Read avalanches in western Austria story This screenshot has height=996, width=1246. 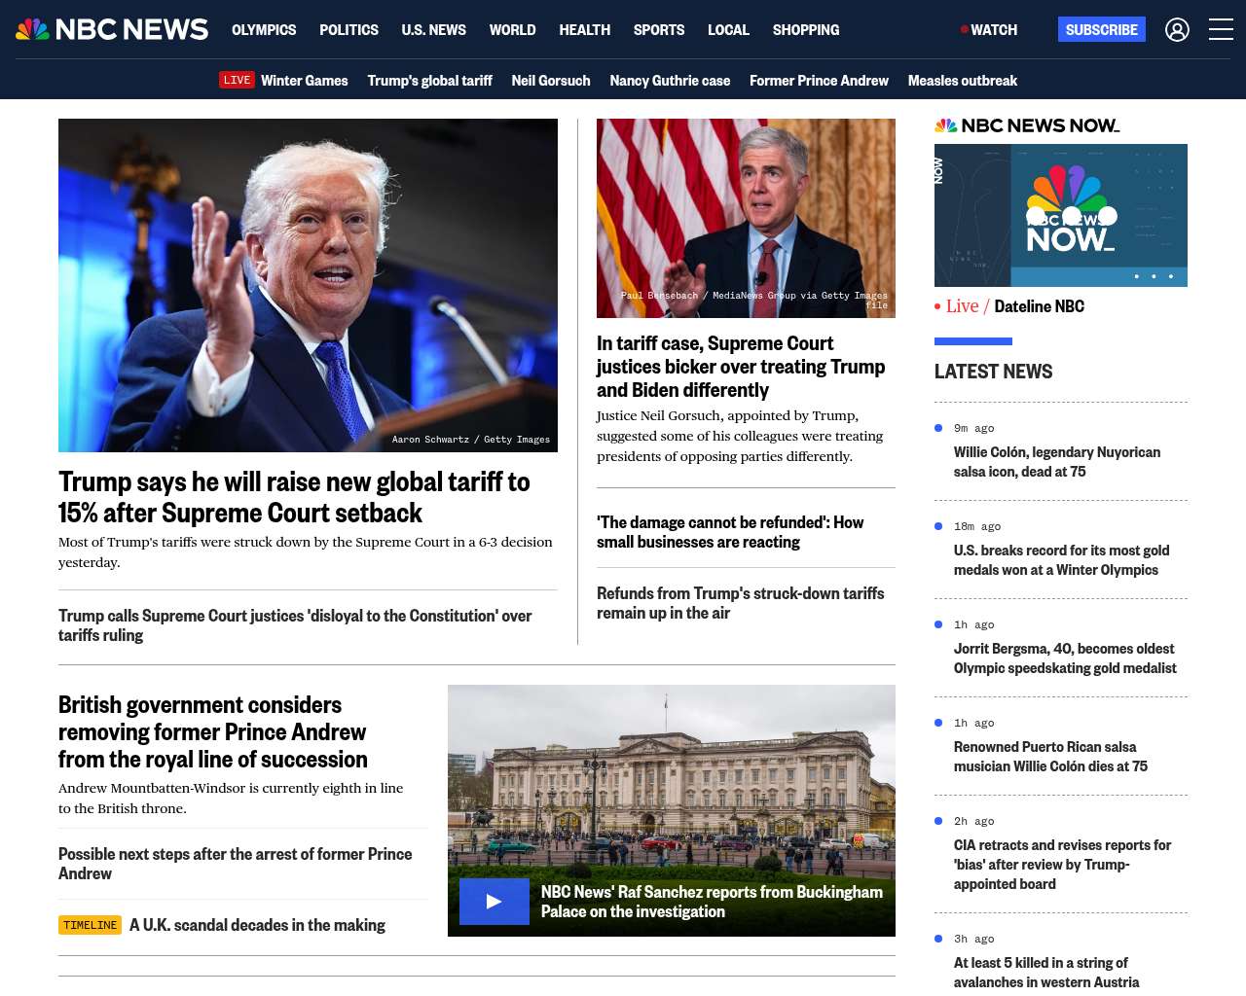(1046, 973)
